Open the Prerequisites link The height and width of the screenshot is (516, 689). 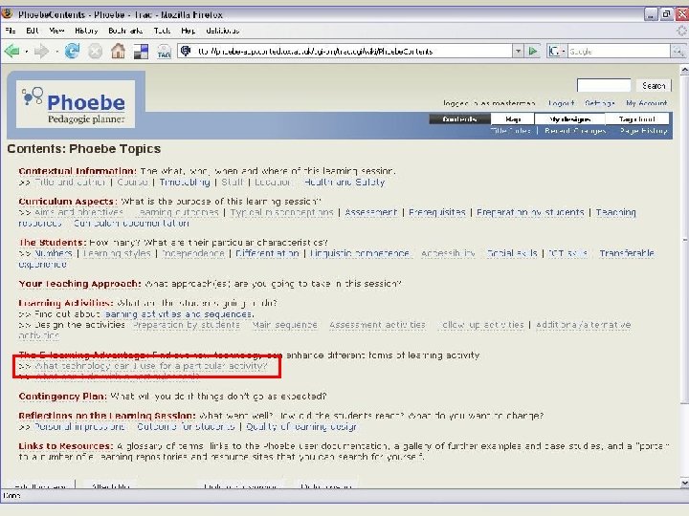click(x=436, y=212)
